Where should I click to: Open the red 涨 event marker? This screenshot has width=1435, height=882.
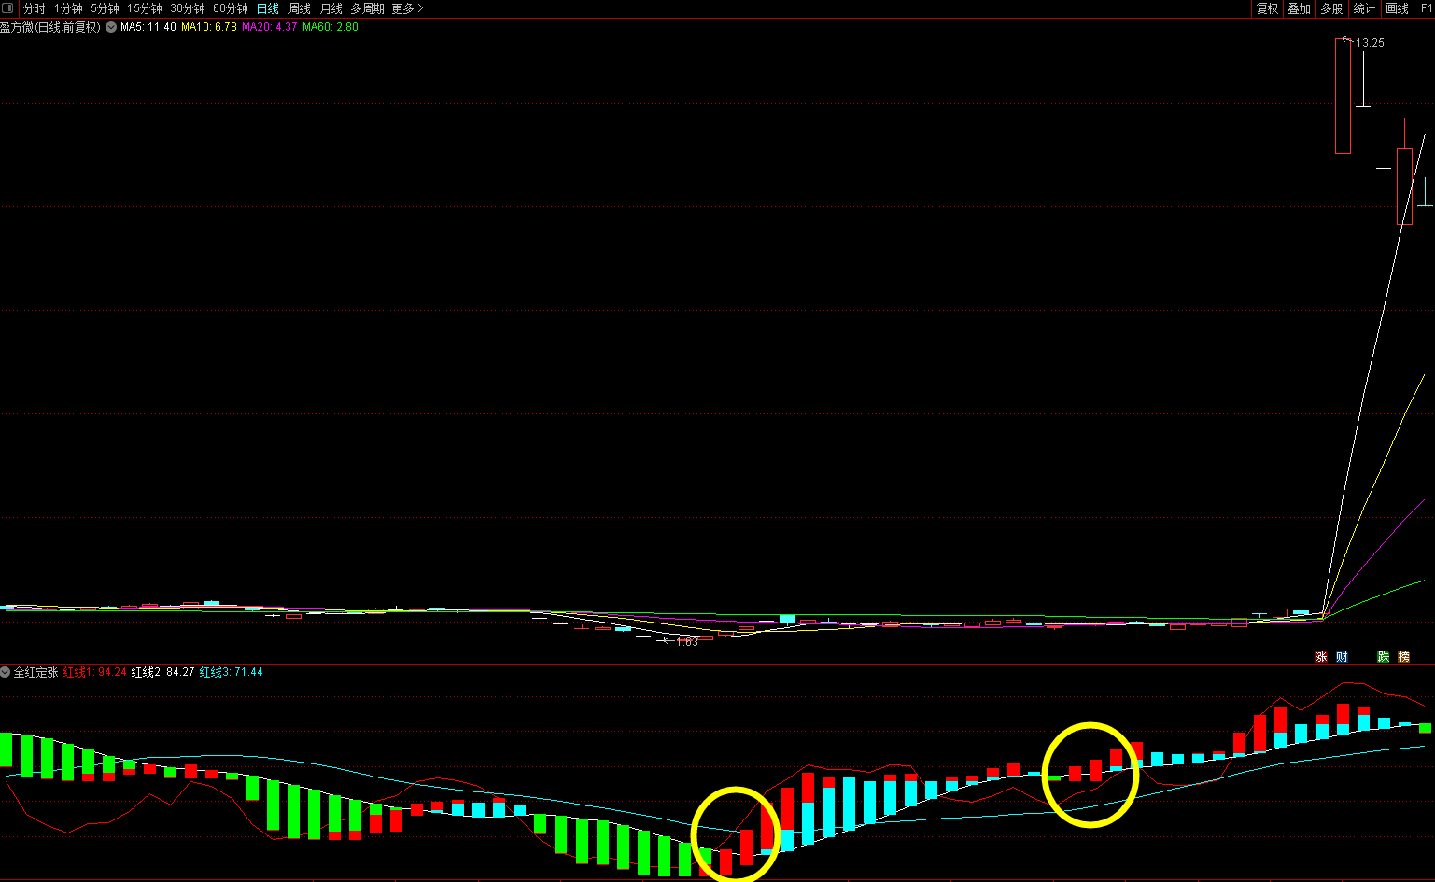1321,657
